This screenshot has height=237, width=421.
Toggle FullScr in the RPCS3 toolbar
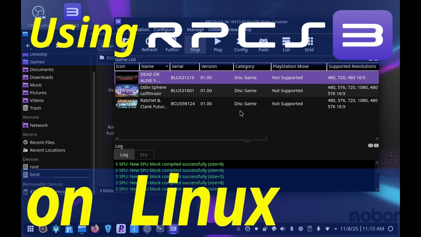click(x=172, y=45)
